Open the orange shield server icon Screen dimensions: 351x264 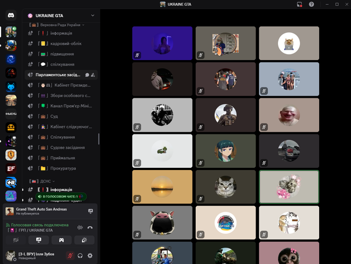pos(11,155)
